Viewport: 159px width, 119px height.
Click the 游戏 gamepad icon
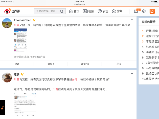114,11
